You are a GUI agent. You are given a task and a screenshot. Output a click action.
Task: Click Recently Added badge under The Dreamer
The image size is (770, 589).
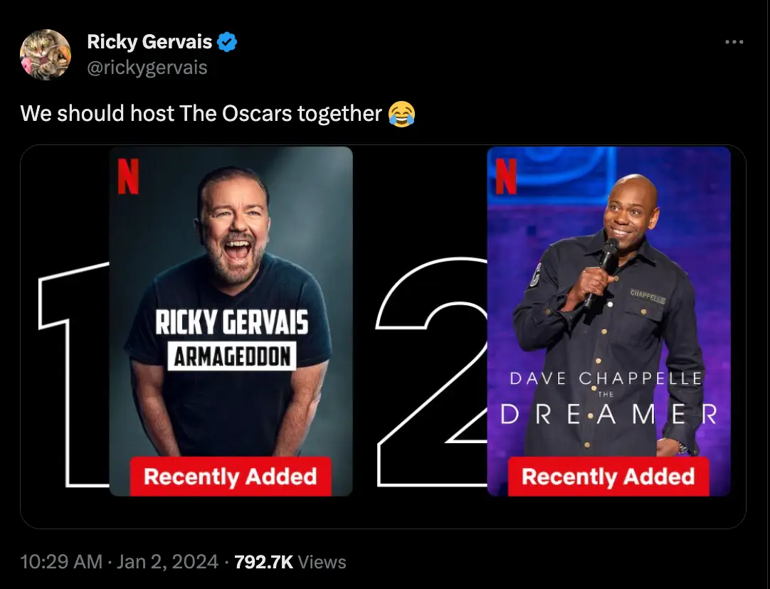[608, 477]
